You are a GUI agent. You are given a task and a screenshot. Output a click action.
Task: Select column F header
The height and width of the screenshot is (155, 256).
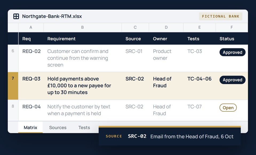coord(232,27)
